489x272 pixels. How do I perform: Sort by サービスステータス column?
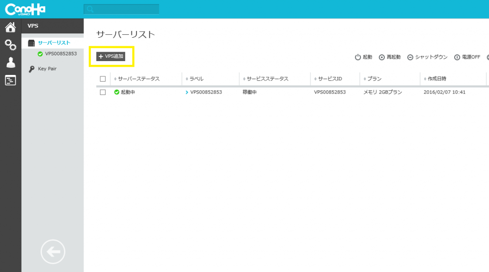click(266, 79)
